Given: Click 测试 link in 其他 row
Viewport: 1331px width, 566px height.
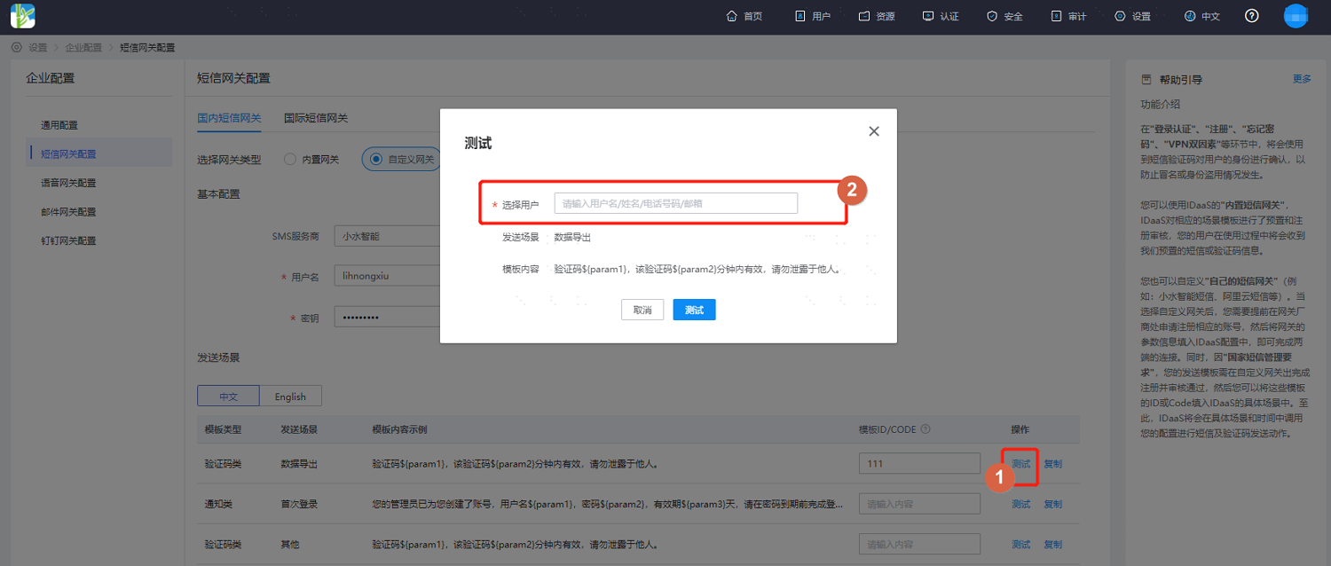Looking at the screenshot, I should pyautogui.click(x=1021, y=544).
